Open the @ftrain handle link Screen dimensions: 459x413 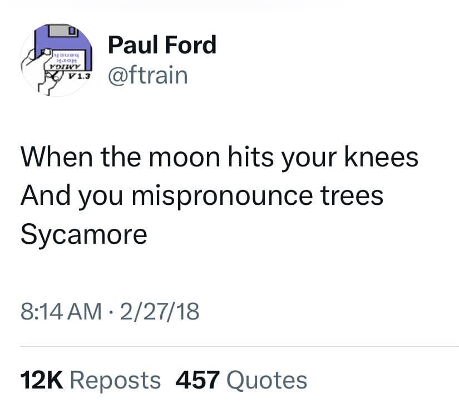[x=148, y=76]
